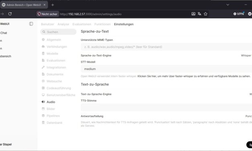Click the 'Antwortaufteilung' label
This screenshot has height=151, width=252.
coord(92,116)
